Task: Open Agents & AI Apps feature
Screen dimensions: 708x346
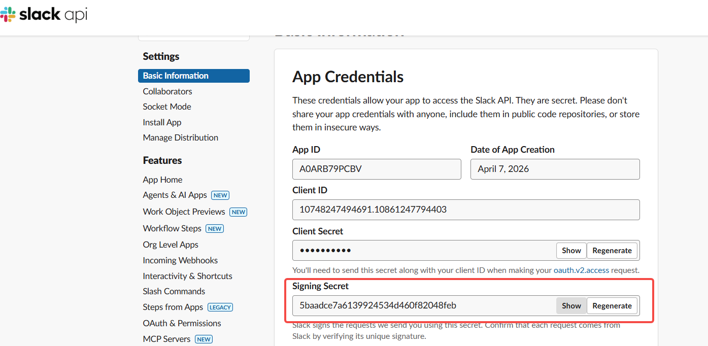Action: pos(175,195)
